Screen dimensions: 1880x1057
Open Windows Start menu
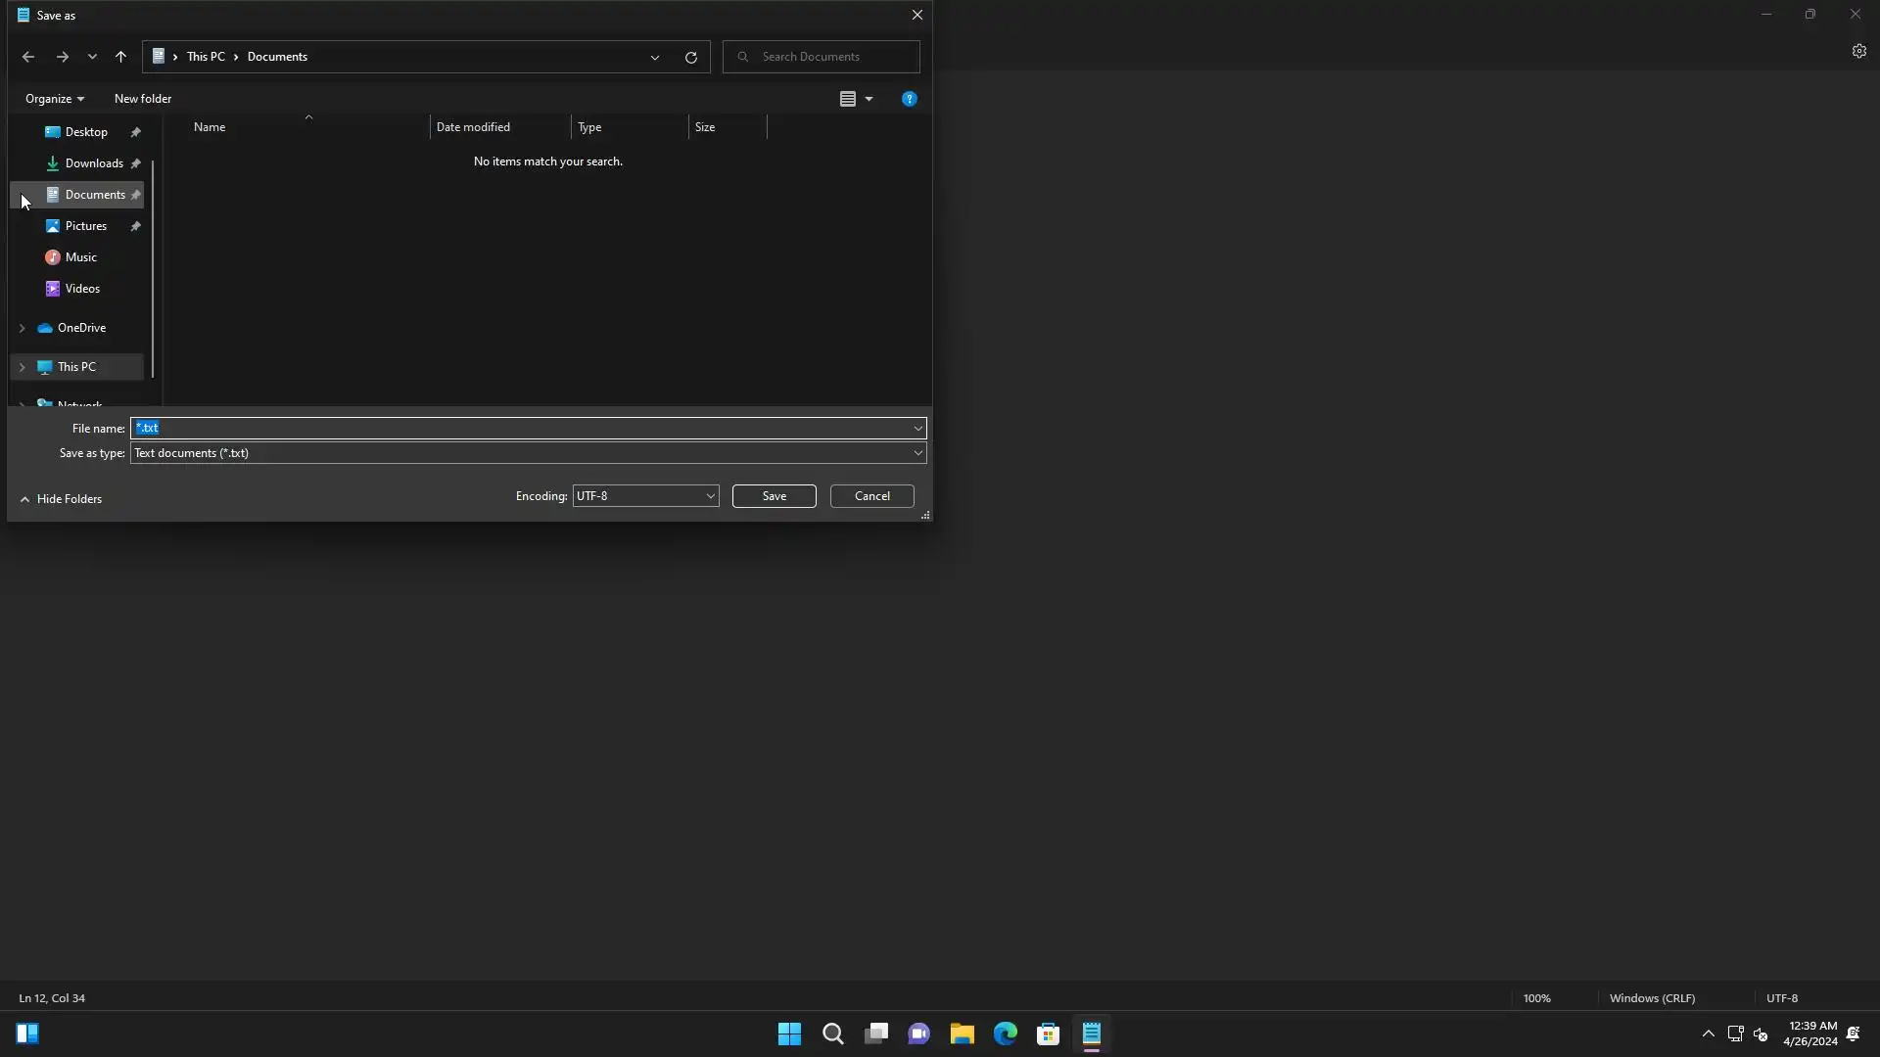(789, 1034)
